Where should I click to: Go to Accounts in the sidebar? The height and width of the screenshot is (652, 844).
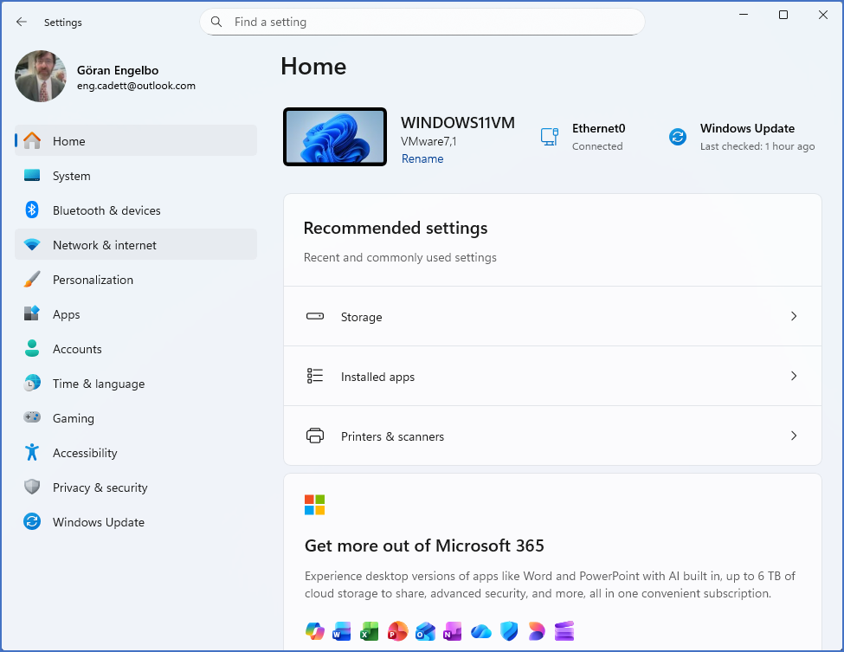coord(77,349)
